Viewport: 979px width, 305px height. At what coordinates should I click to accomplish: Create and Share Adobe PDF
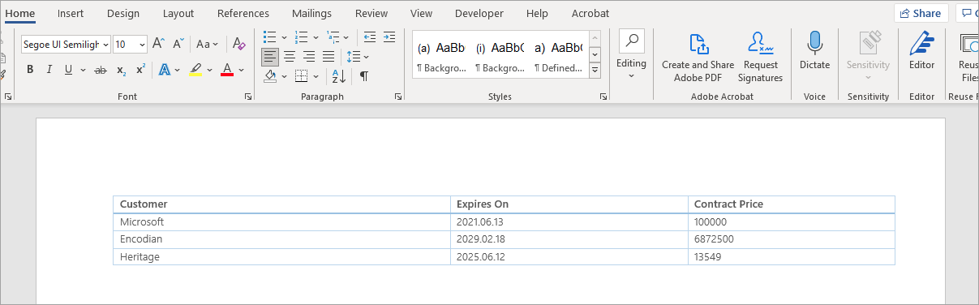click(x=698, y=58)
